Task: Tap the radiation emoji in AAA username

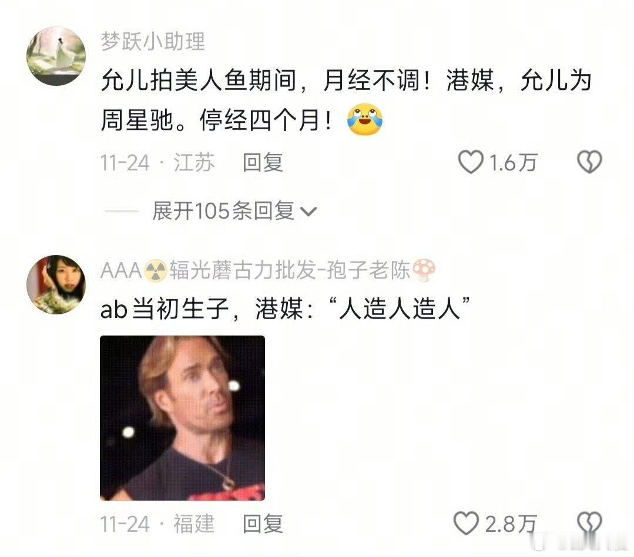Action: tap(156, 270)
